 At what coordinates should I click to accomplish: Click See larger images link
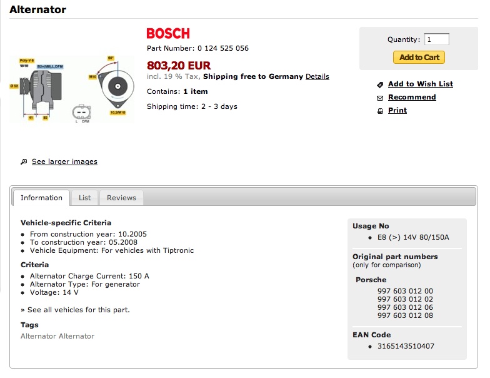(x=64, y=161)
